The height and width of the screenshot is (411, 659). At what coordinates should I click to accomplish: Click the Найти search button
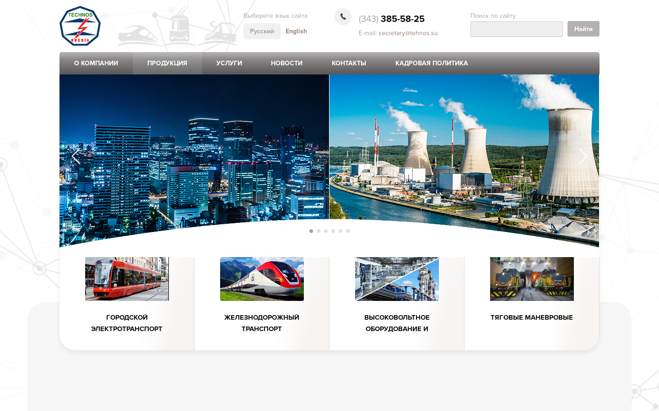(x=583, y=29)
